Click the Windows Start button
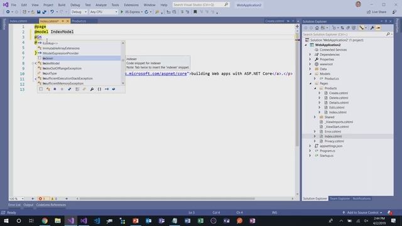 (6, 220)
